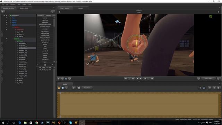
Task: Open Animation Set Editor gear settings
Action: [x=52, y=11]
